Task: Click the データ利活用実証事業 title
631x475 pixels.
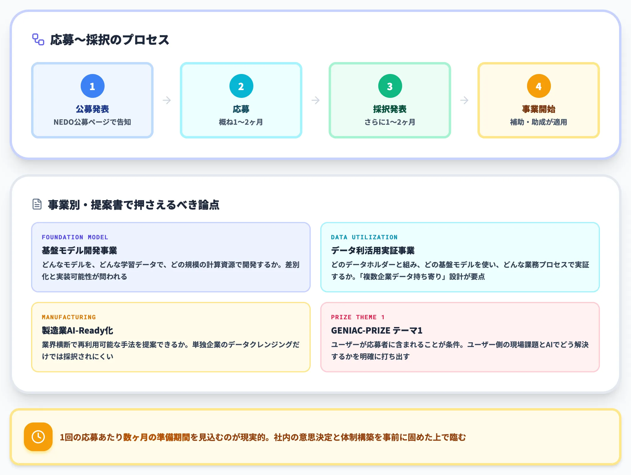Action: 373,251
